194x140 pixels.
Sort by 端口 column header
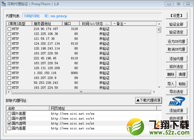71,24
